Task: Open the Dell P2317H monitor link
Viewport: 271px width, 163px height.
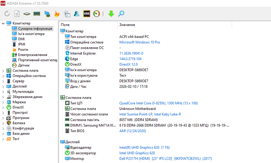Action: tap(166, 159)
